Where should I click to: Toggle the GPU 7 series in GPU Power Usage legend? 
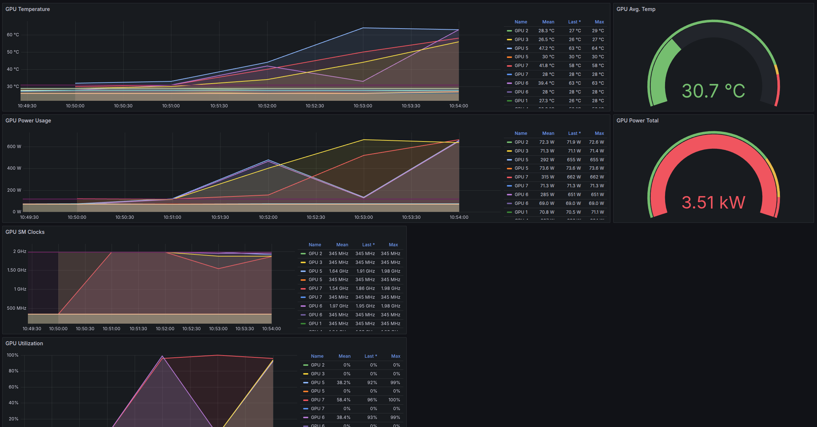pyautogui.click(x=522, y=177)
